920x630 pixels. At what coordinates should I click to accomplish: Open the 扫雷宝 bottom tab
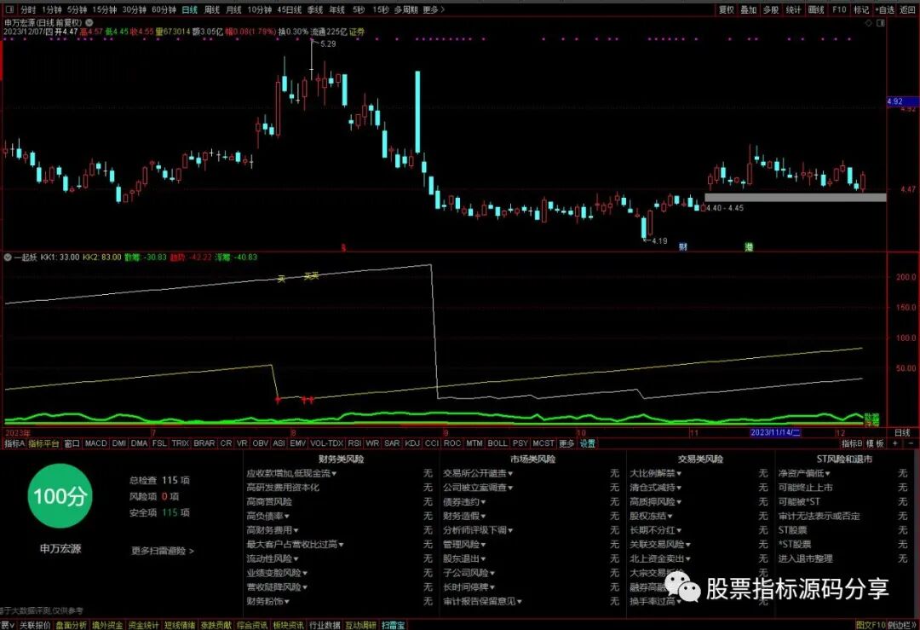coord(393,625)
